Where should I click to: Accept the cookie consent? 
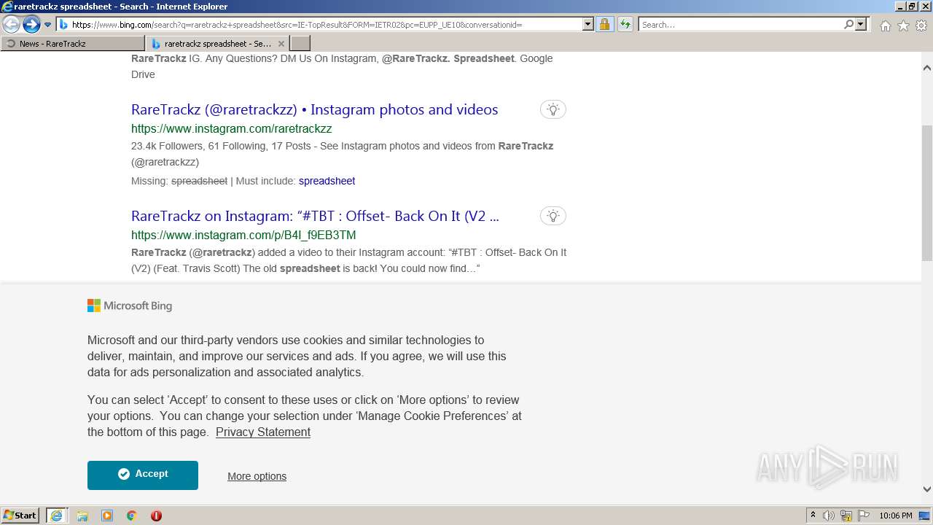tap(143, 475)
